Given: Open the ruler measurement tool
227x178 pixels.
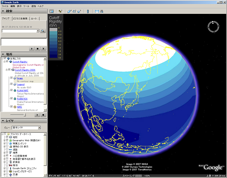Looking at the screenshot, I should [88, 11].
